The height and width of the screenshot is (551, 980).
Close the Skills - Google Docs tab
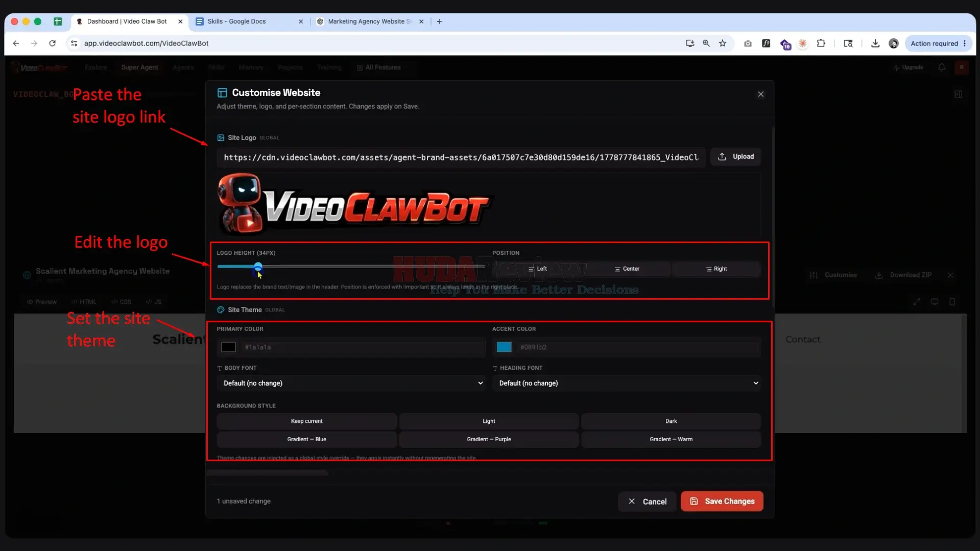[x=301, y=21]
